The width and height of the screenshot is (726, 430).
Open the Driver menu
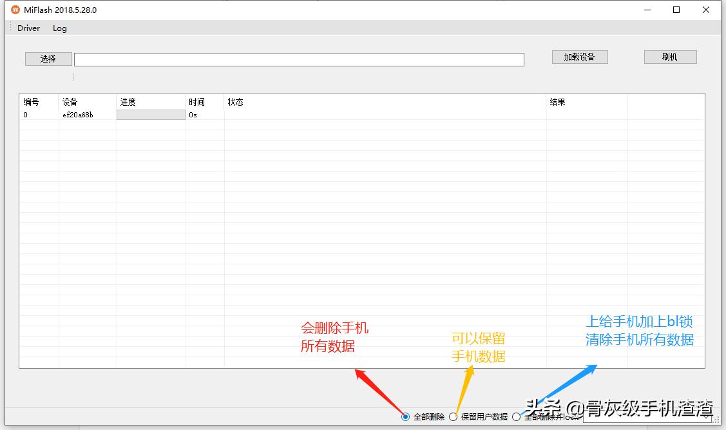click(28, 28)
